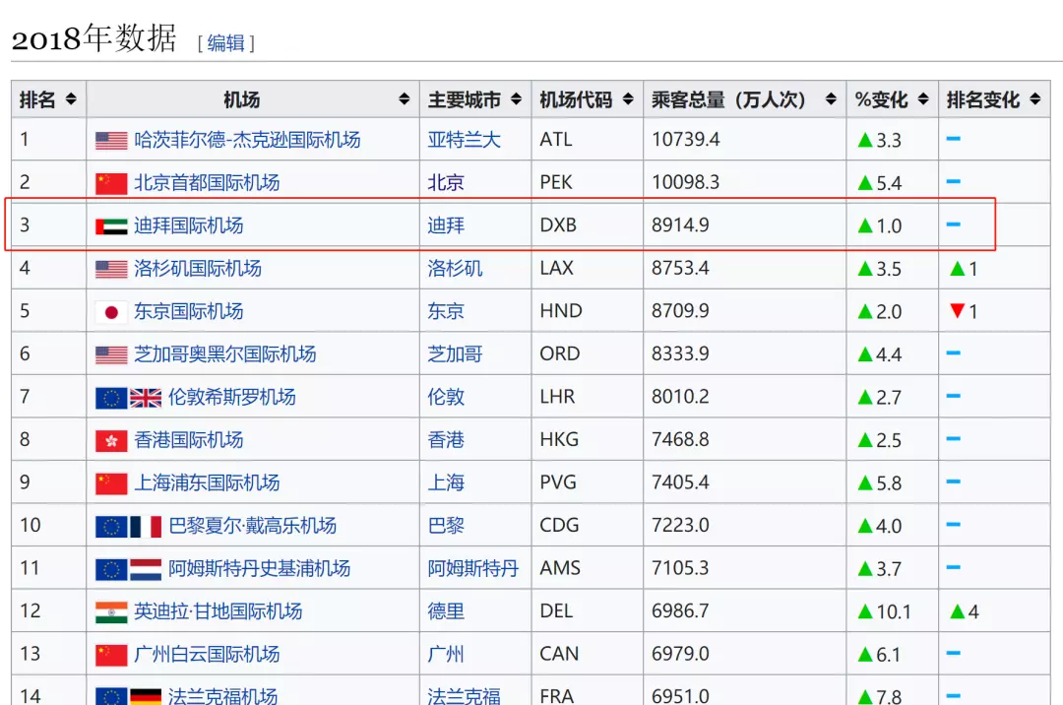
Task: Open 芝加哥奥黑尔国际机场 link
Action: (x=225, y=353)
